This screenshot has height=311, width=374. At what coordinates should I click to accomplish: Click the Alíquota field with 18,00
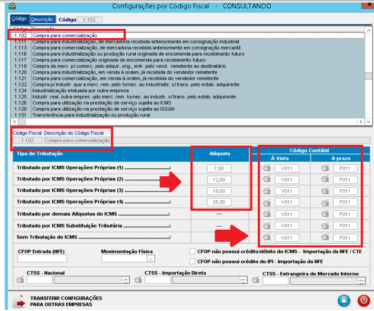pos(219,191)
